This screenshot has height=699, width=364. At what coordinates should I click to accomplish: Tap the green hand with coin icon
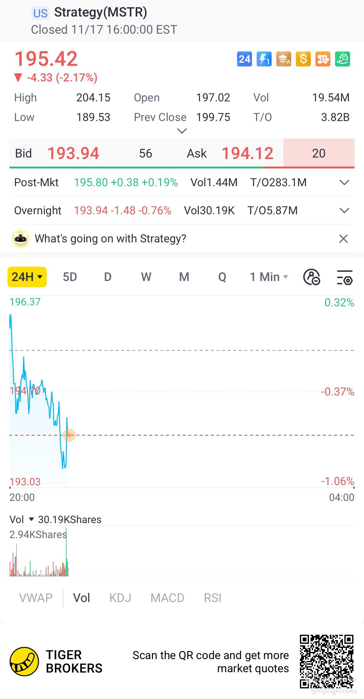pyautogui.click(x=343, y=59)
